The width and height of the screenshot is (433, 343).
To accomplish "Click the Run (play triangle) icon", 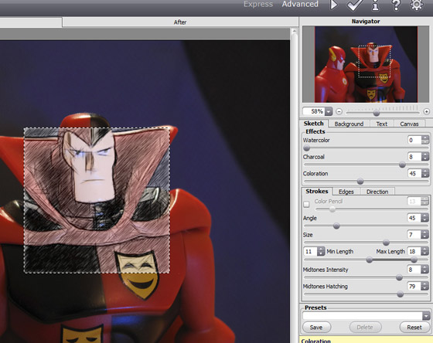I will tap(334, 5).
